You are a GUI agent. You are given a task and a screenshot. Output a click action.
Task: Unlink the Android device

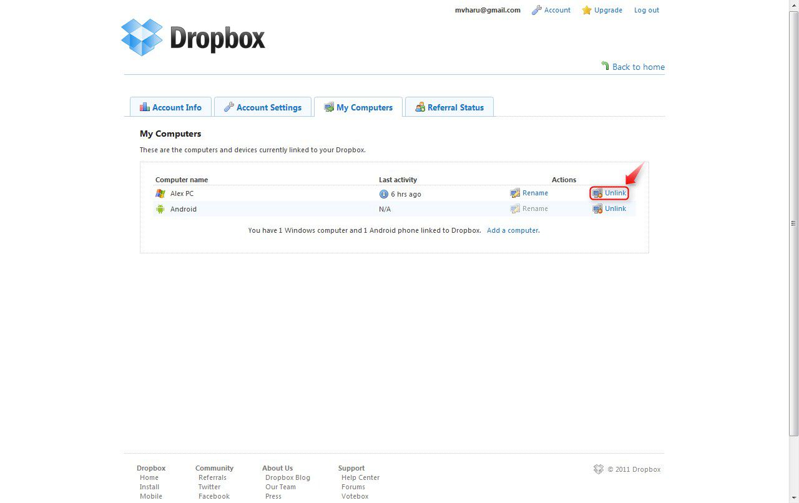coord(615,209)
